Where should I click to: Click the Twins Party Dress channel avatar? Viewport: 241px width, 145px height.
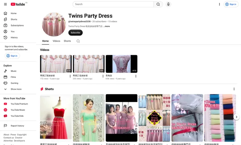coord(54,25)
